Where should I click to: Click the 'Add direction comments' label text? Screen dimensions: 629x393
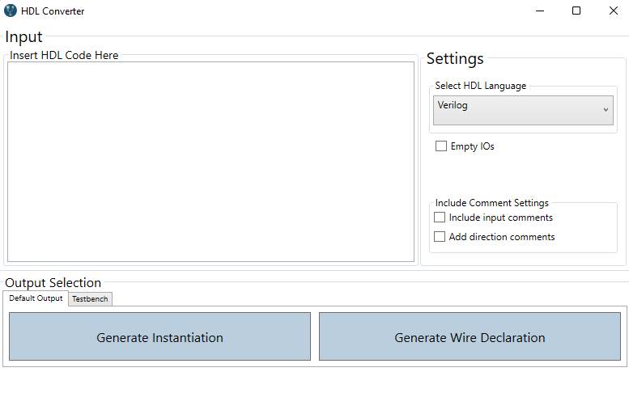click(501, 237)
